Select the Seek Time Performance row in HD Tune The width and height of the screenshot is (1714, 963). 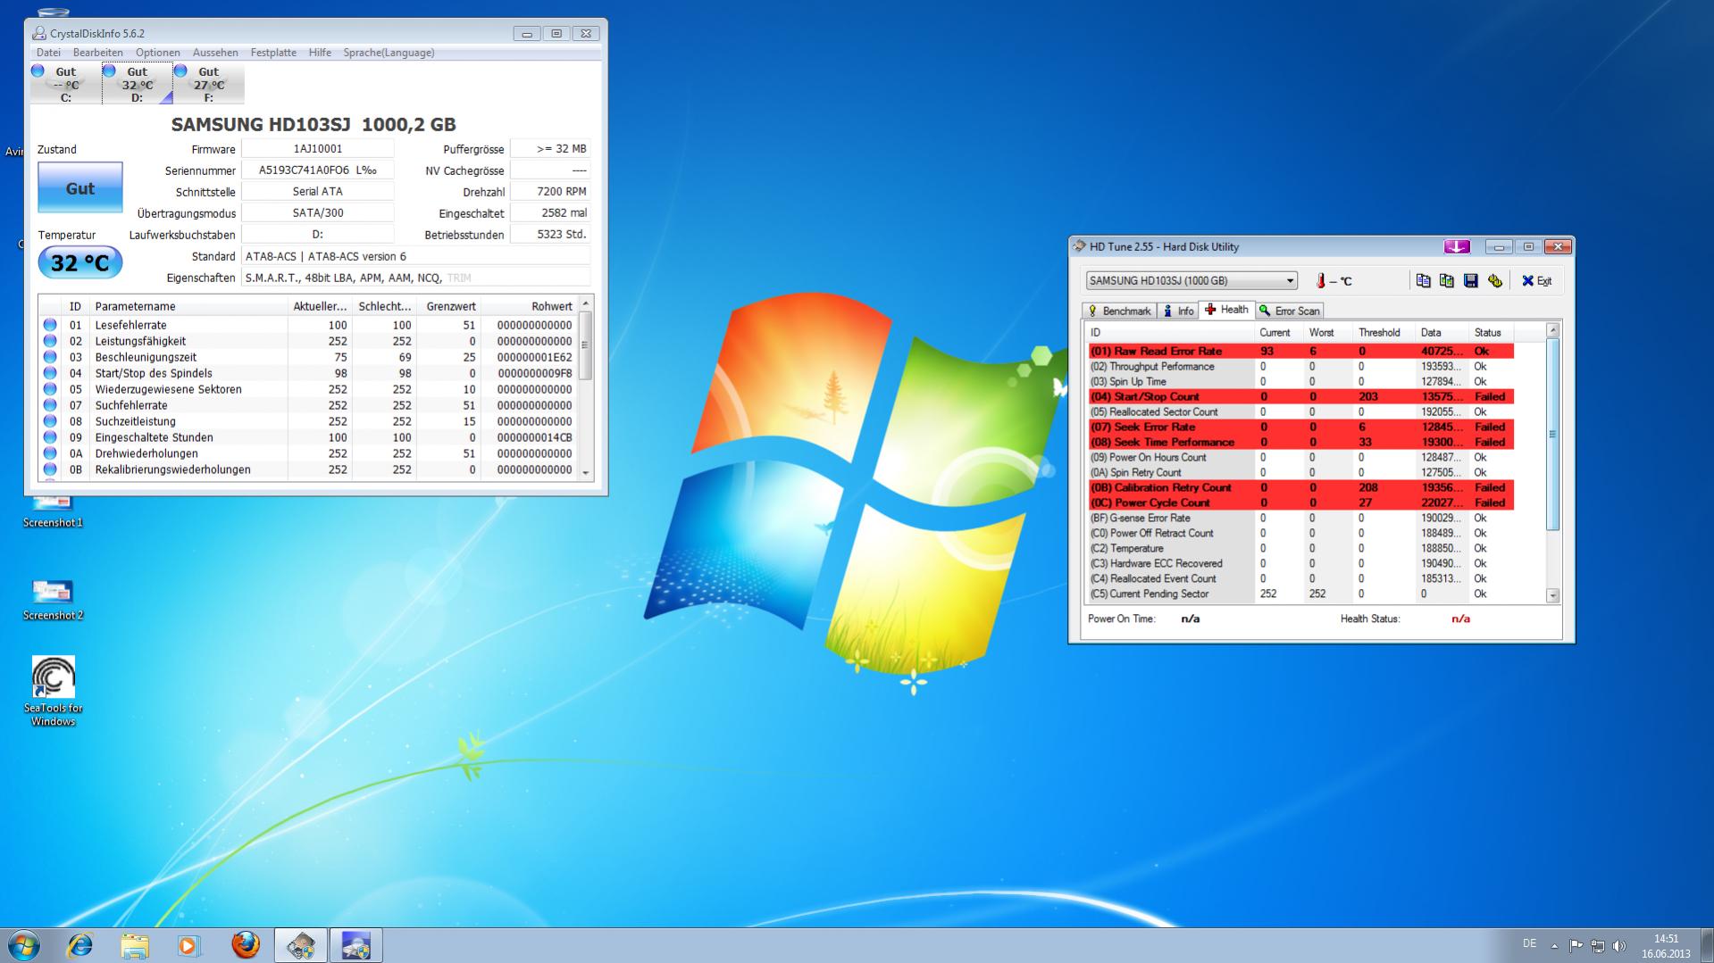[1300, 443]
